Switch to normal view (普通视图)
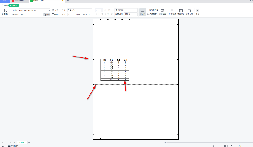253x147 pixels. (x=181, y=12)
